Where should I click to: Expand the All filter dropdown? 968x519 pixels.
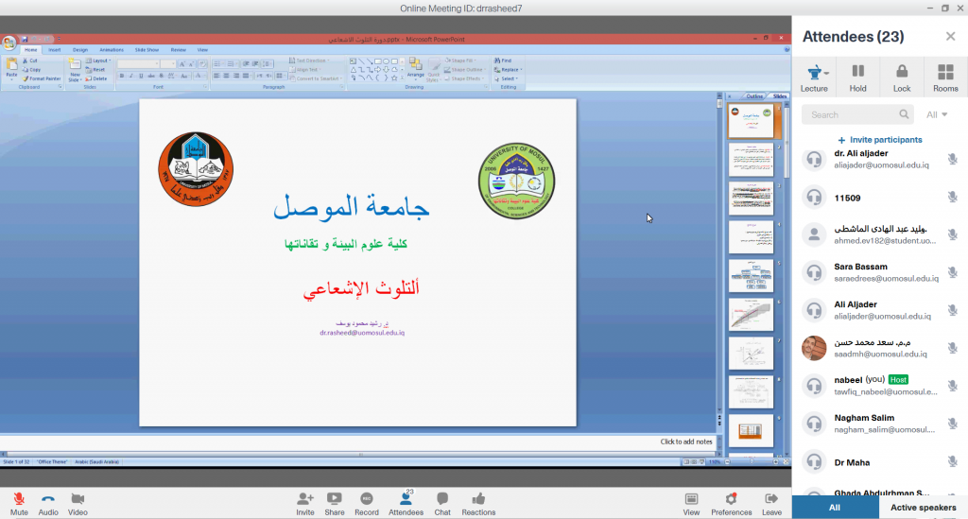pyautogui.click(x=937, y=114)
